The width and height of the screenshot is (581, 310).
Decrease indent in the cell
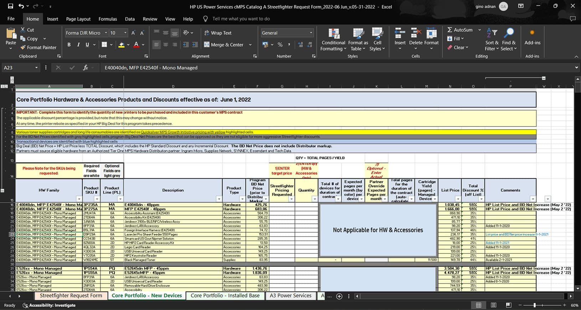[x=186, y=45]
